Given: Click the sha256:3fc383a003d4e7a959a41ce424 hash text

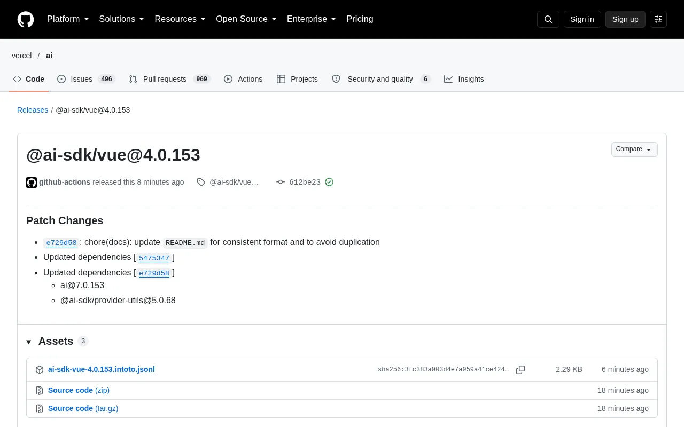Looking at the screenshot, I should [444, 369].
